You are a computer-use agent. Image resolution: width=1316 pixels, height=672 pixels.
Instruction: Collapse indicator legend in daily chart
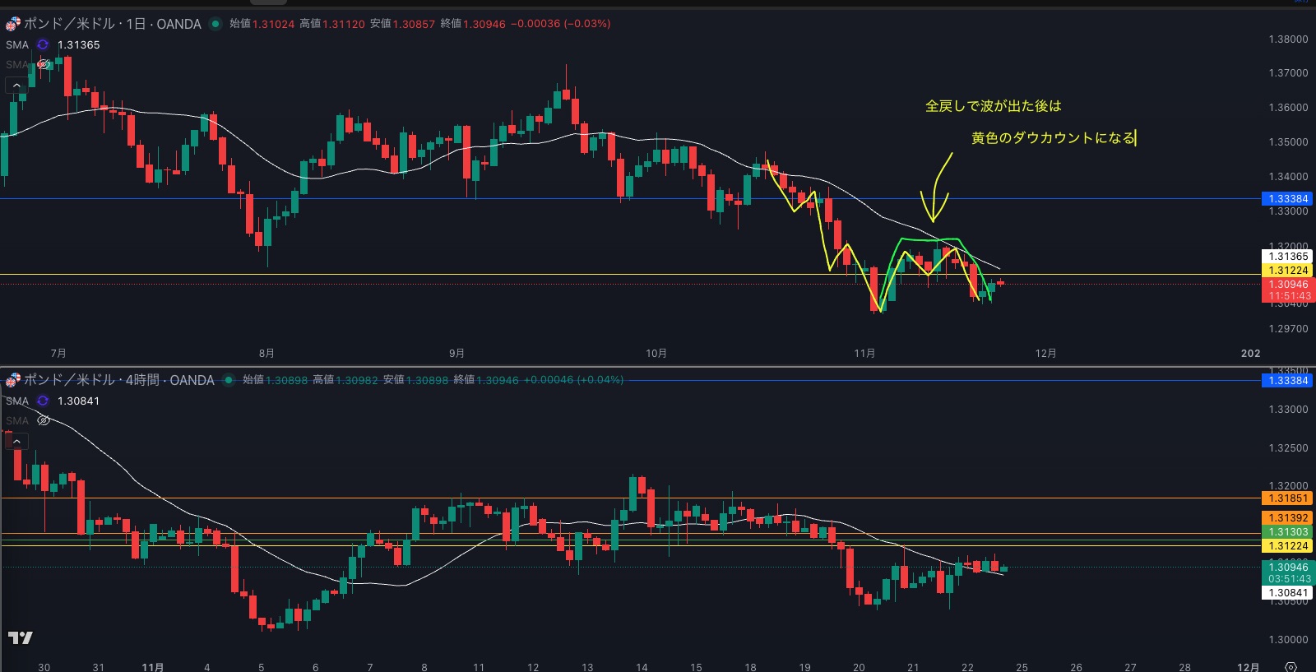[x=16, y=85]
